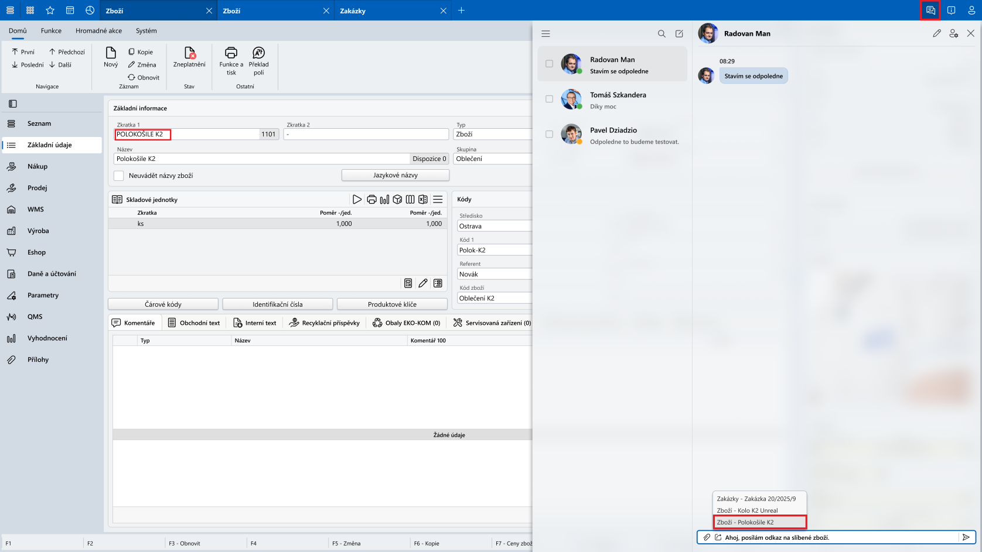Open Výroba in the left sidebar
This screenshot has height=552, width=982.
(52, 231)
